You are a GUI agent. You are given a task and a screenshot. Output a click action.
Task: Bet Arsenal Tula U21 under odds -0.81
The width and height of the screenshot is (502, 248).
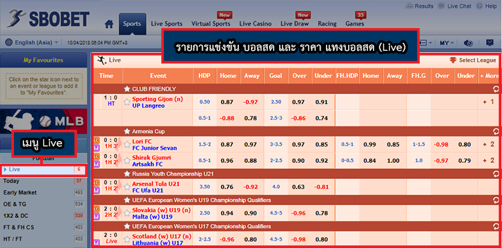pyautogui.click(x=321, y=187)
